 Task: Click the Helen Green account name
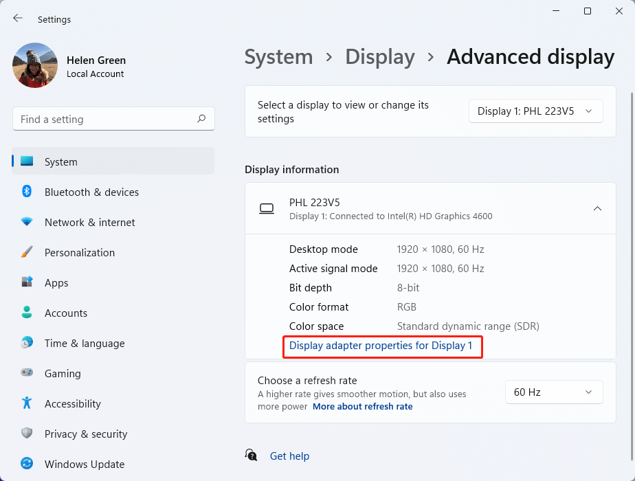click(96, 60)
